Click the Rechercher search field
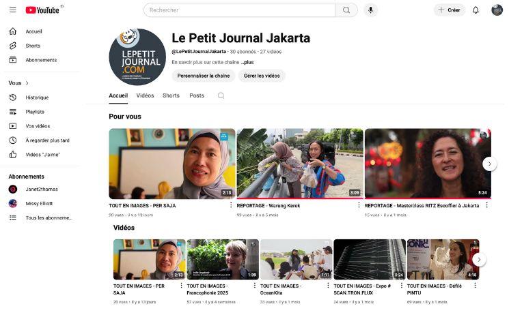The width and height of the screenshot is (509, 317). pyautogui.click(x=239, y=10)
